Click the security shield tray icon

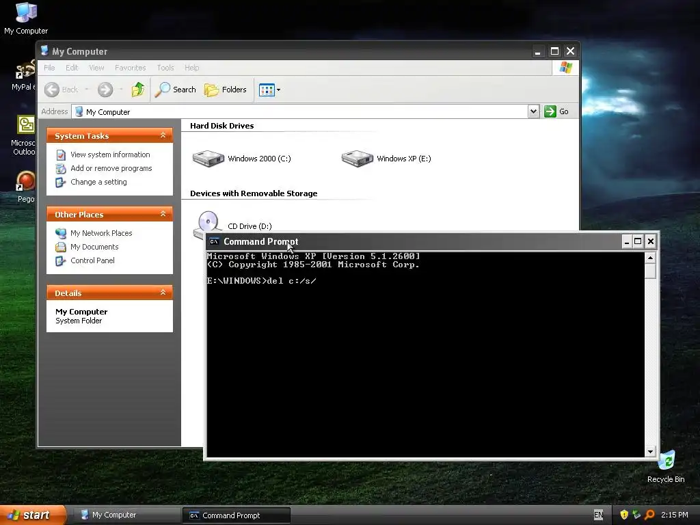[x=624, y=515]
